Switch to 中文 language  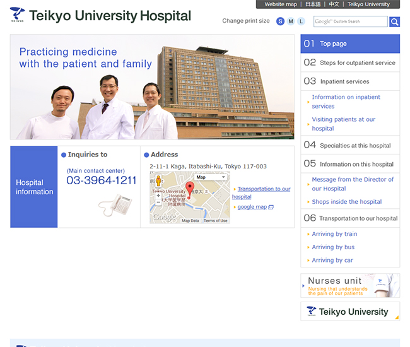click(334, 4)
